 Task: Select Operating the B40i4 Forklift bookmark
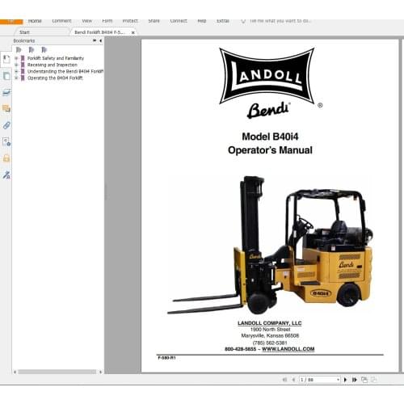(55, 78)
